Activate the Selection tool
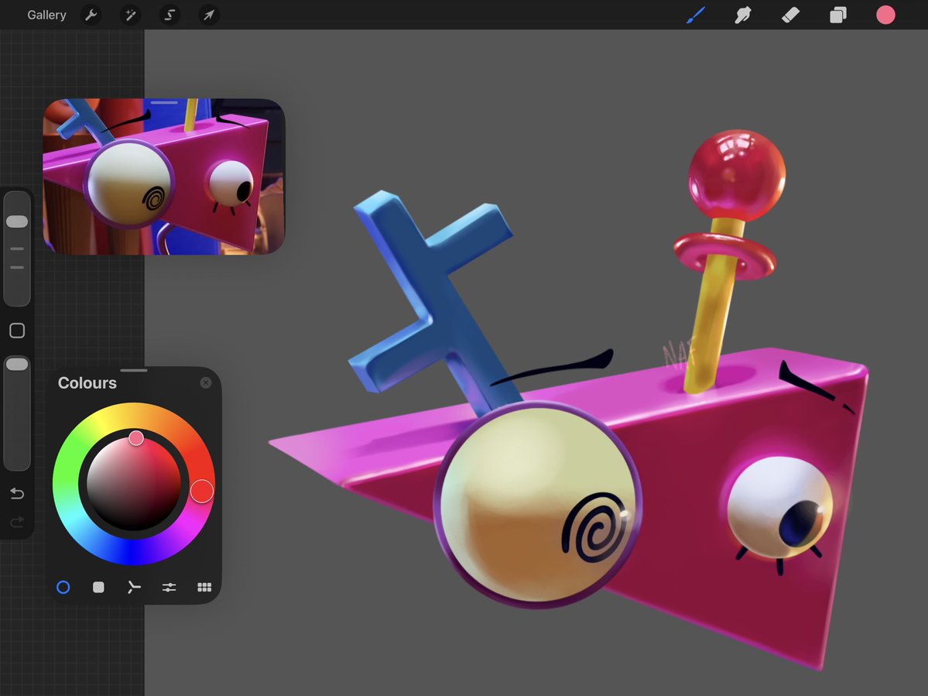Image resolution: width=928 pixels, height=696 pixels. (x=170, y=15)
